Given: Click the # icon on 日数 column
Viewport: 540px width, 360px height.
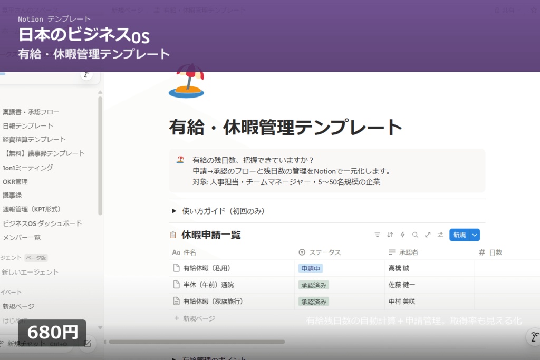Looking at the screenshot, I should click(x=481, y=252).
